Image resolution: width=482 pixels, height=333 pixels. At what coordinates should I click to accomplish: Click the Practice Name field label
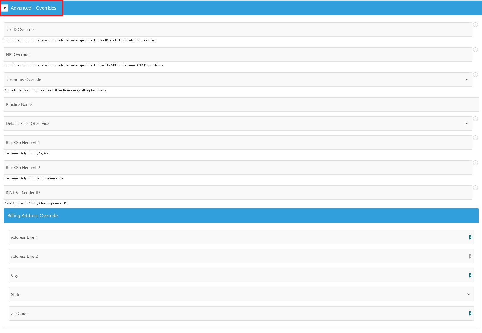20,104
